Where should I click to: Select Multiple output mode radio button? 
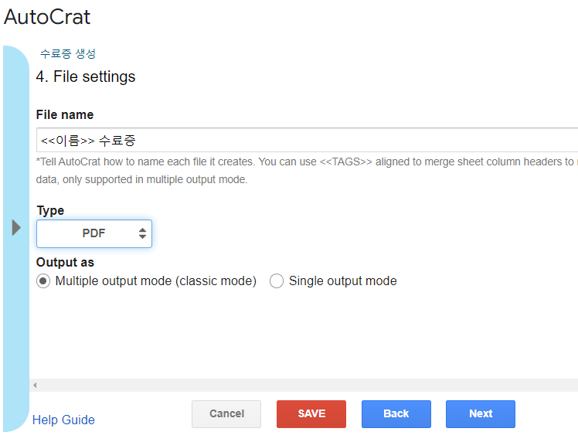pos(43,281)
